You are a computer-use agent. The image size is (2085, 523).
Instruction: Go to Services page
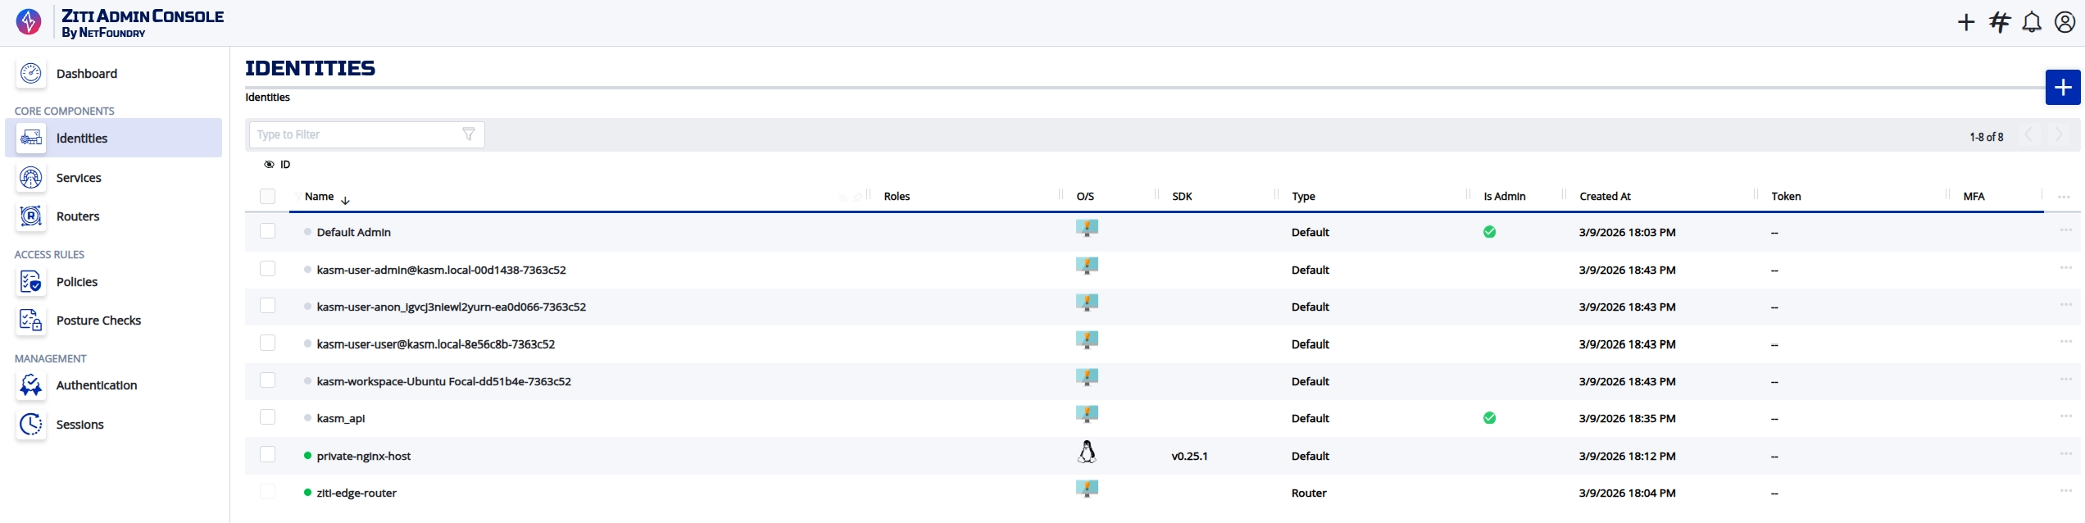(79, 178)
